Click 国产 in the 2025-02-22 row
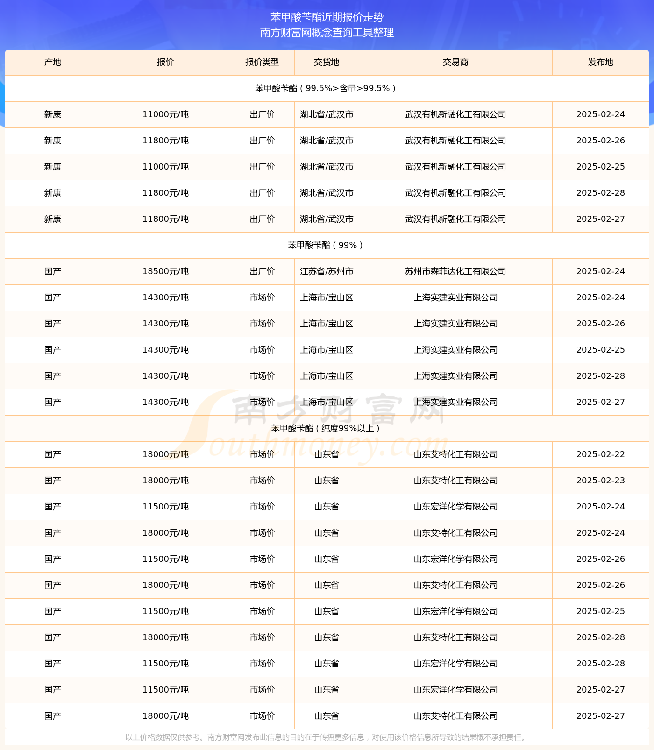This screenshot has height=750, width=654. click(x=53, y=454)
